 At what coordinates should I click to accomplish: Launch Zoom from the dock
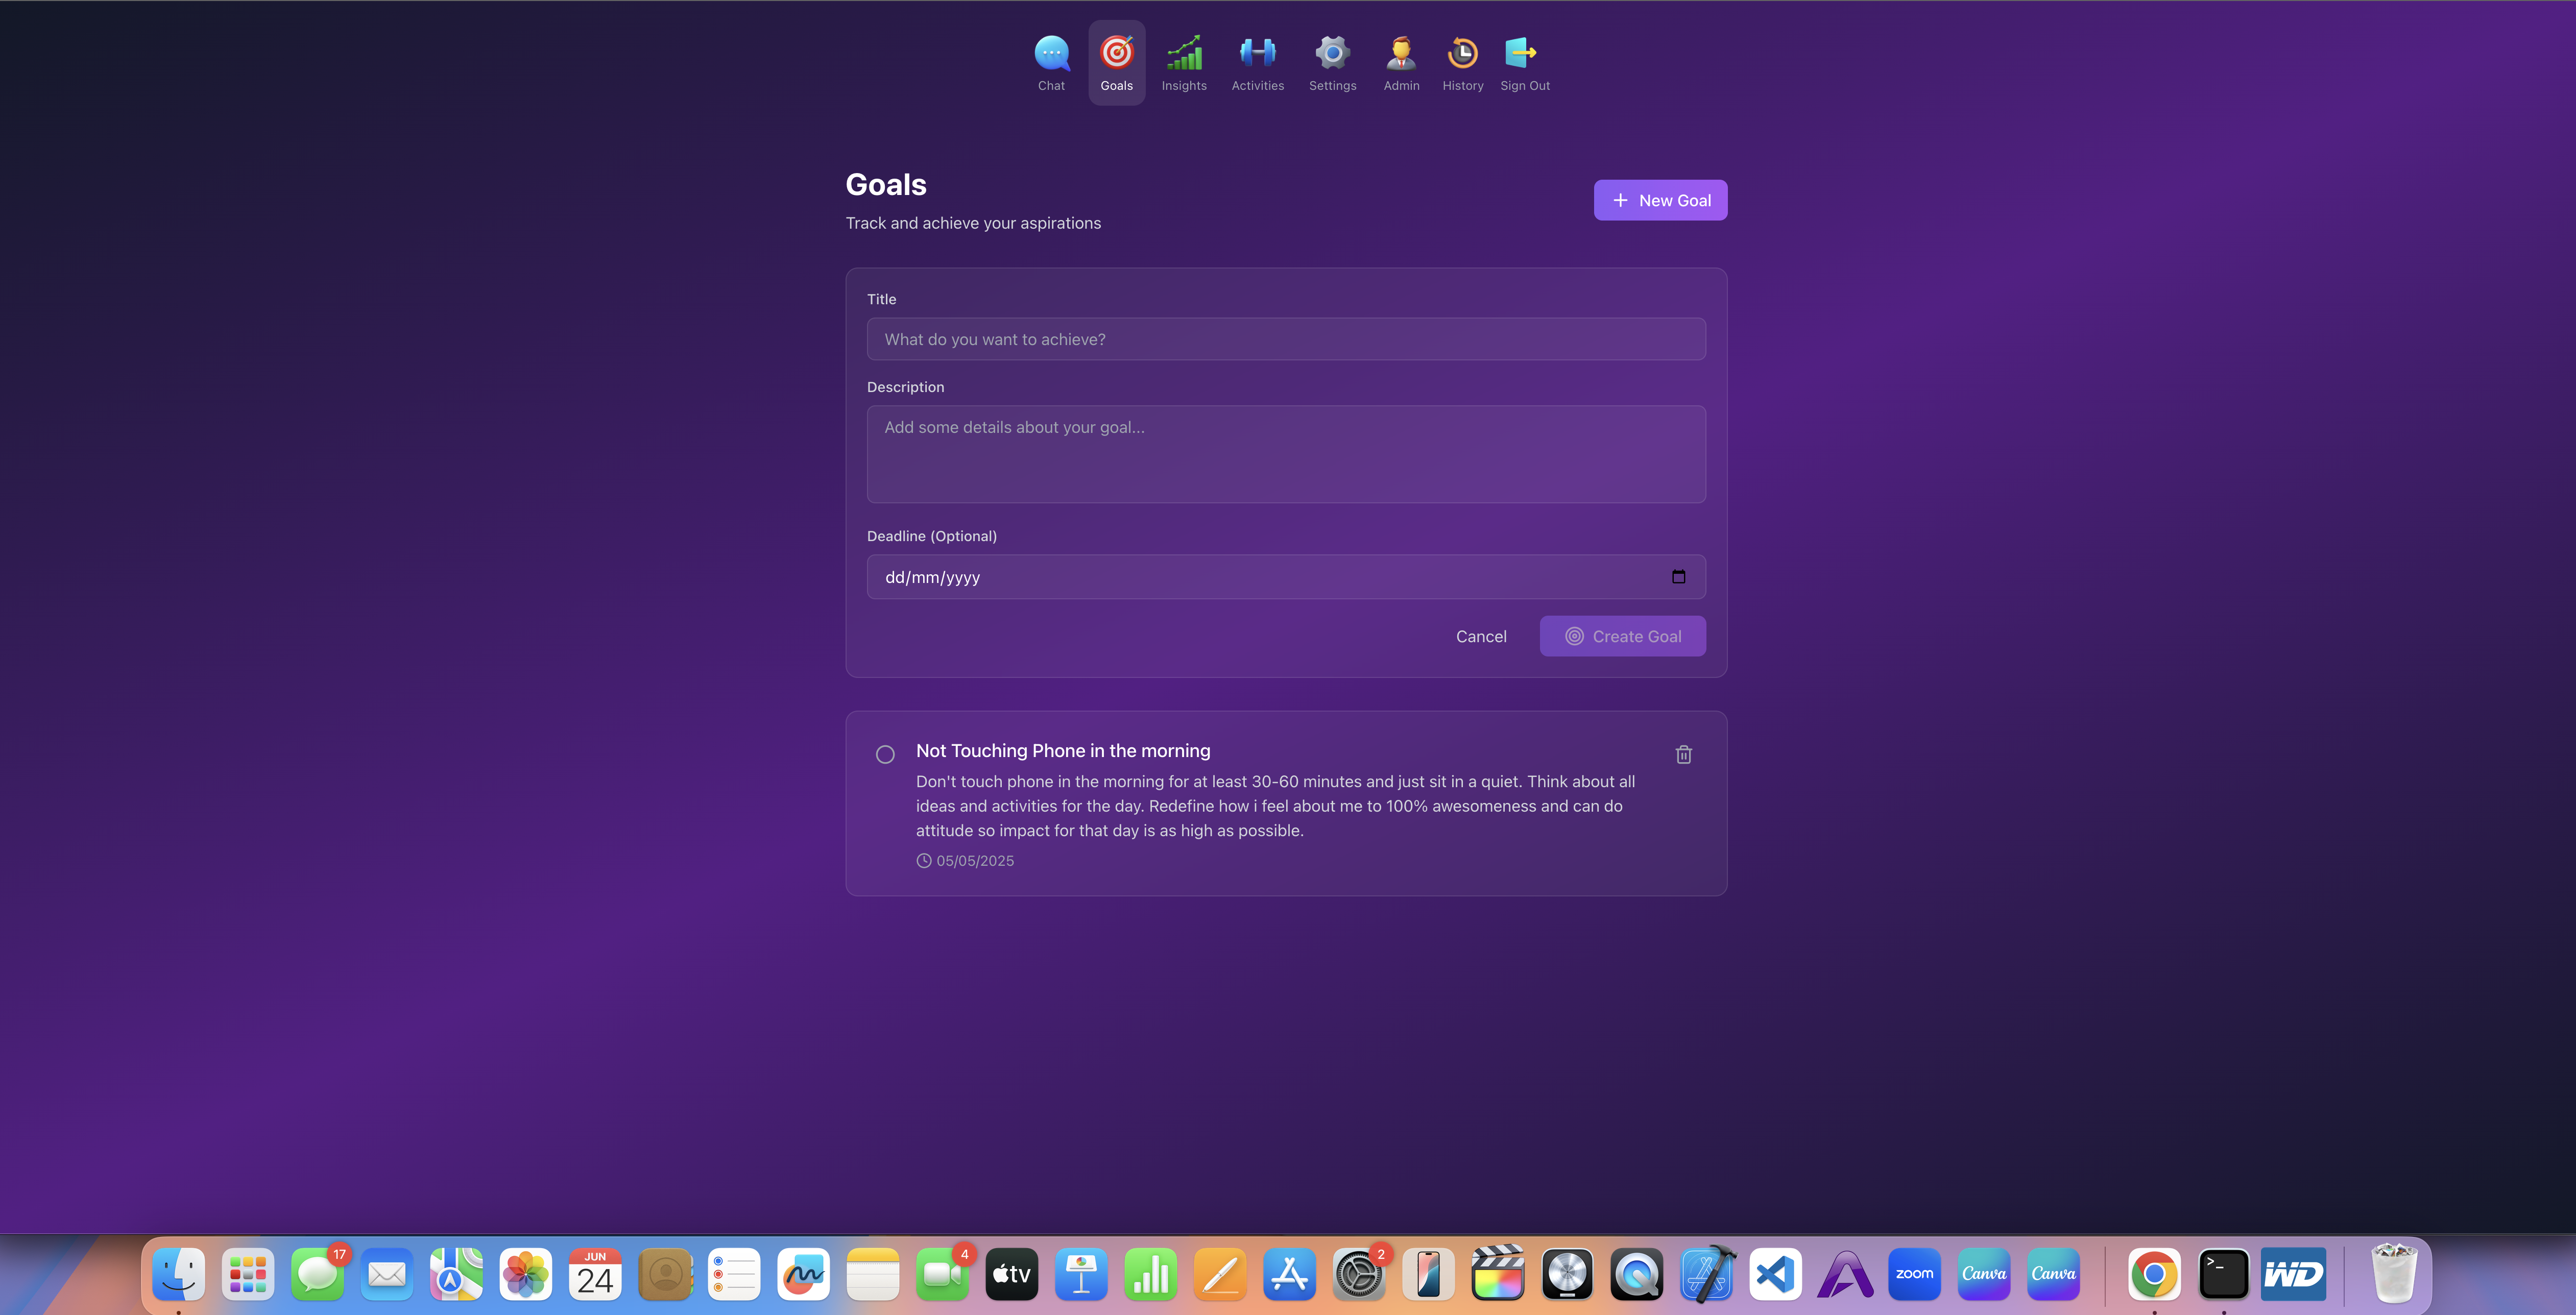1914,1273
